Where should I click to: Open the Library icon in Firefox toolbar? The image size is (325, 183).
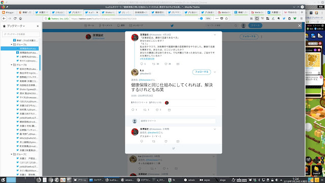(252, 18)
